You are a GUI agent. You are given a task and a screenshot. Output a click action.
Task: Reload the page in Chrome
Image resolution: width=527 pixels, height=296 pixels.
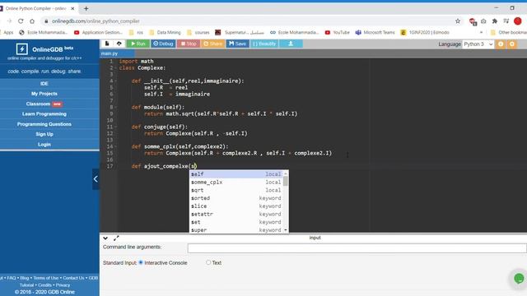click(x=21, y=21)
